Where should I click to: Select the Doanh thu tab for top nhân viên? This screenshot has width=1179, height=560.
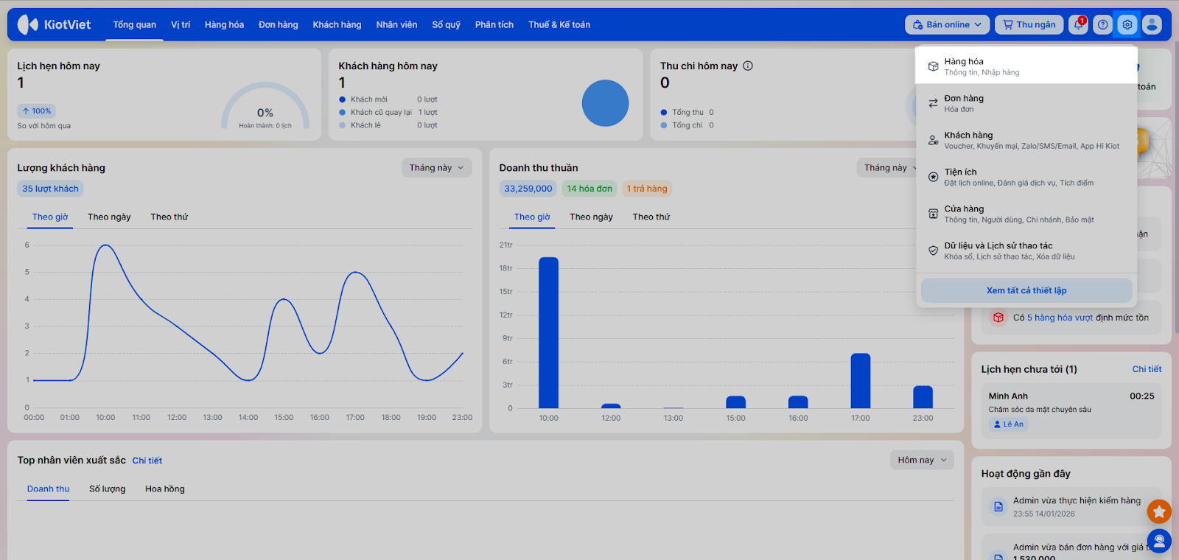click(49, 489)
